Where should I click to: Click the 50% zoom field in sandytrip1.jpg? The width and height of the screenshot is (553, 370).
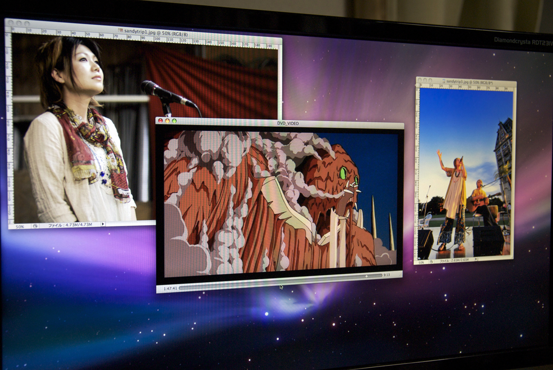20,227
